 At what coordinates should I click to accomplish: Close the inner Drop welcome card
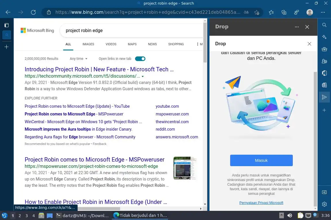pos(309,44)
